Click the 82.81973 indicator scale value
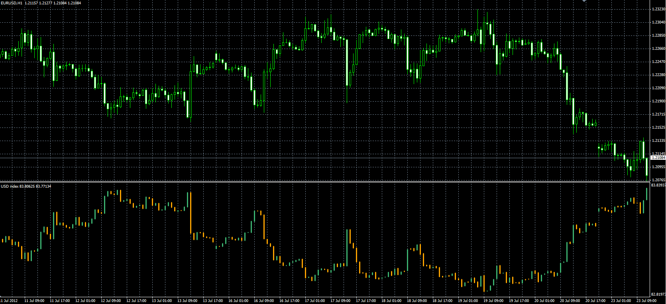Viewport: 666px width, 304px height. point(658,294)
